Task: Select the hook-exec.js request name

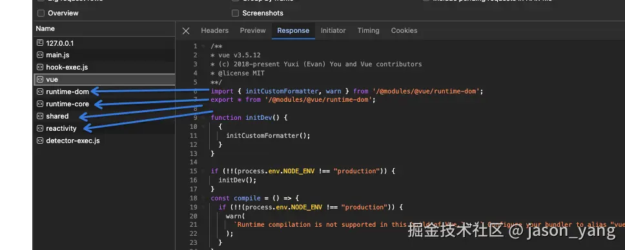Action: point(67,67)
